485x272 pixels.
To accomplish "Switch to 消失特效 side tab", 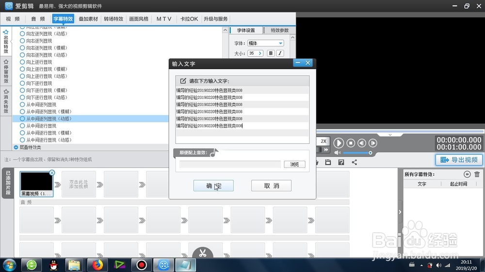I will coord(6,101).
